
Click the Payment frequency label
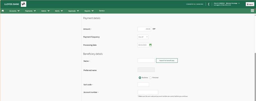(92, 37)
